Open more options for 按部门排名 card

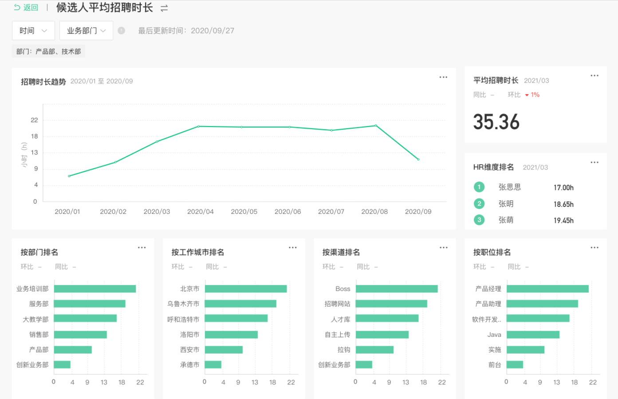pos(142,248)
